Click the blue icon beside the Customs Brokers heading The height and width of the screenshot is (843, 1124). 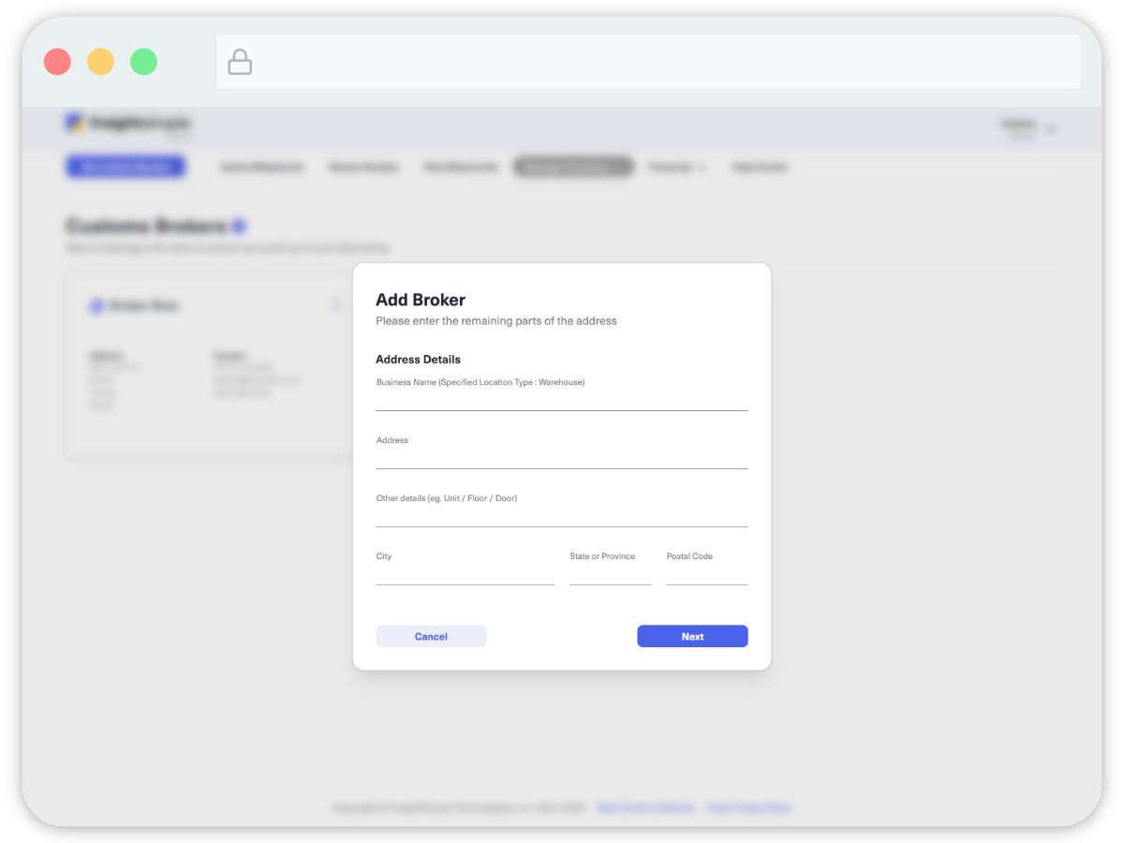pyautogui.click(x=239, y=226)
